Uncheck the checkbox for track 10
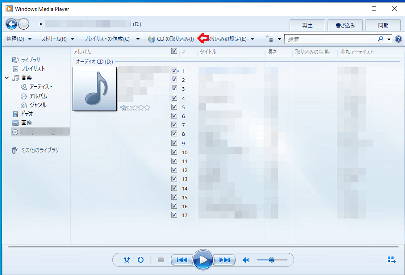 tap(174, 152)
